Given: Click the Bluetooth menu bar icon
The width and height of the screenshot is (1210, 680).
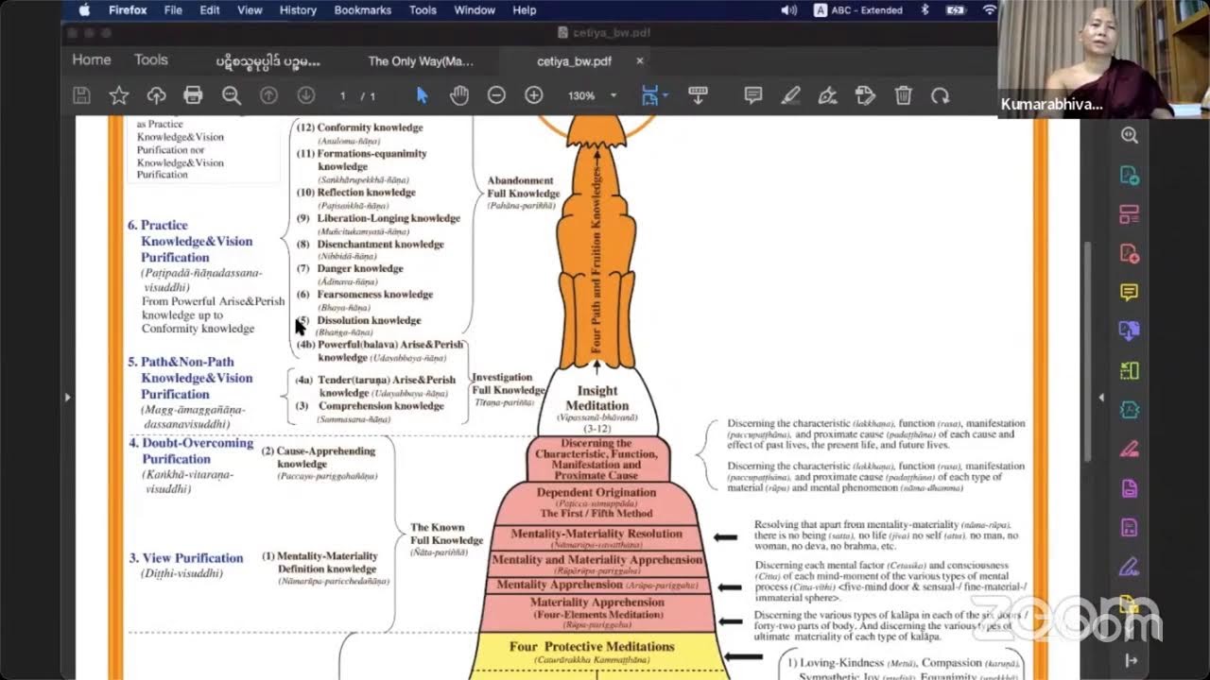Looking at the screenshot, I should [x=925, y=10].
